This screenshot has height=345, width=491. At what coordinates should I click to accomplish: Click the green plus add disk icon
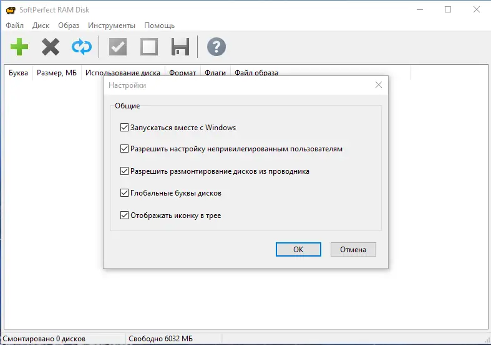[x=19, y=47]
